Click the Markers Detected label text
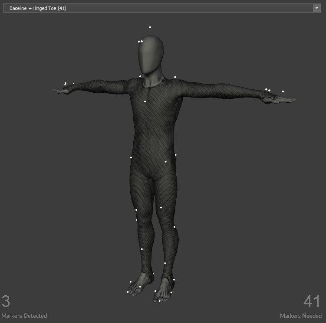Viewport: 326px width, 323px height. point(24,316)
